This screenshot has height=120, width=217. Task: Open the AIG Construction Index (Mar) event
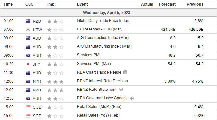coord(103,38)
